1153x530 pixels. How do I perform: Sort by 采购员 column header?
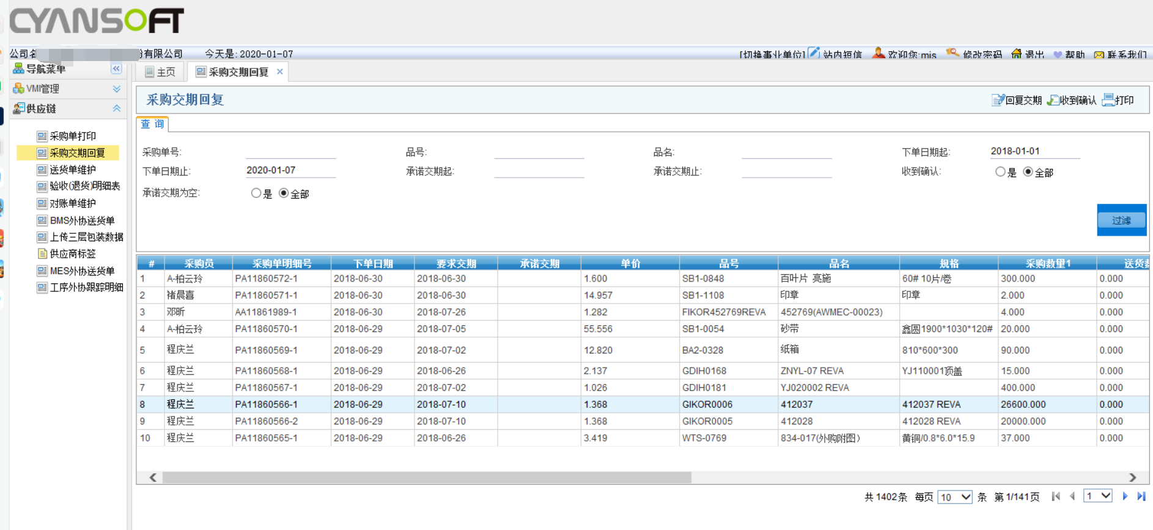coord(199,263)
